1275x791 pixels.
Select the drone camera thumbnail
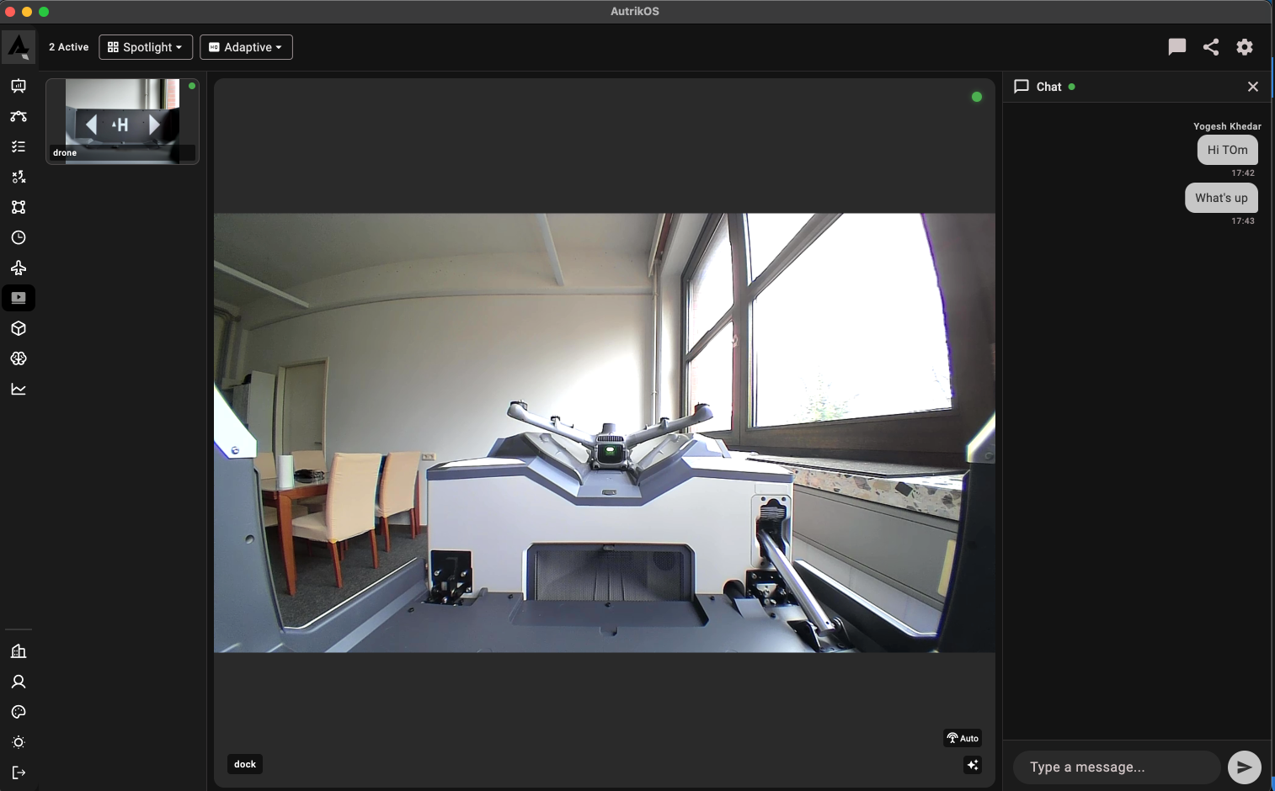[122, 121]
